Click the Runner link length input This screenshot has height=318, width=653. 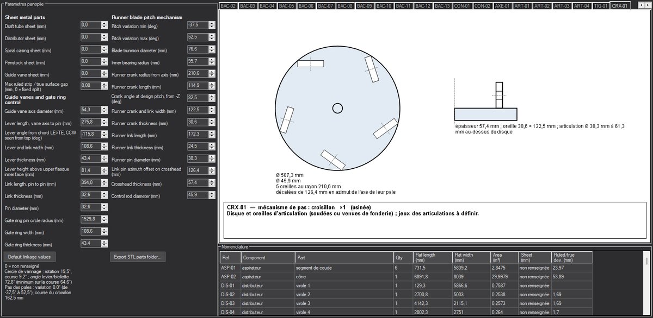click(198, 134)
